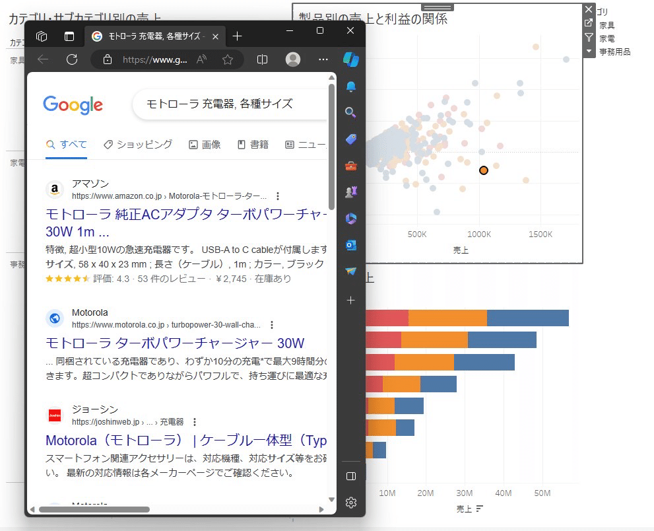Select the すべて search tab
This screenshot has width=654, height=531.
click(x=66, y=145)
